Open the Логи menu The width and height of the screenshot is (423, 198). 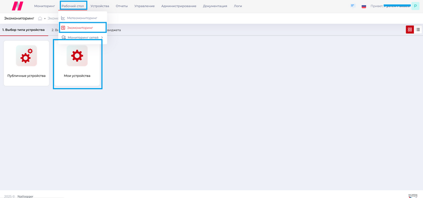[237, 6]
